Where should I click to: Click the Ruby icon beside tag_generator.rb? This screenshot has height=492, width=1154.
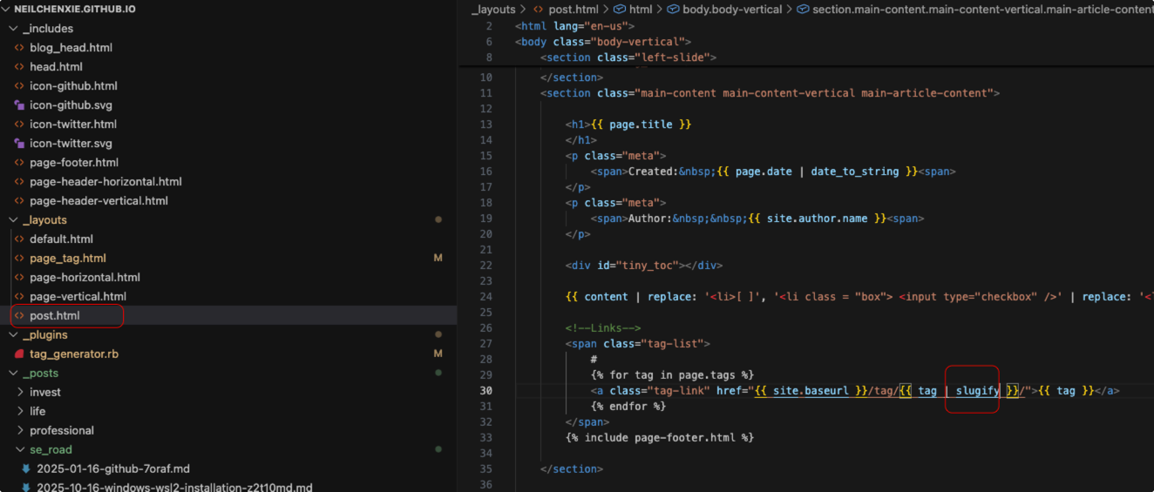pos(19,354)
